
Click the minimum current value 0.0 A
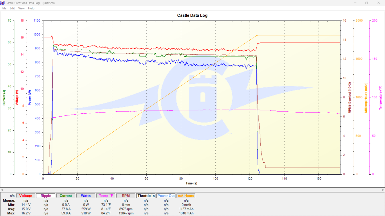pyautogui.click(x=66, y=205)
